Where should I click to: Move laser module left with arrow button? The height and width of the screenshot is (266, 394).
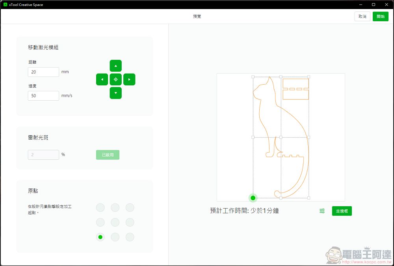(x=102, y=79)
